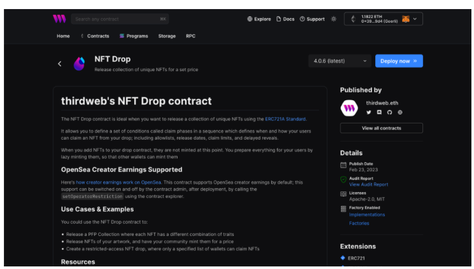This screenshot has height=269, width=474.
Task: Open the Implementations link
Action: click(x=367, y=215)
